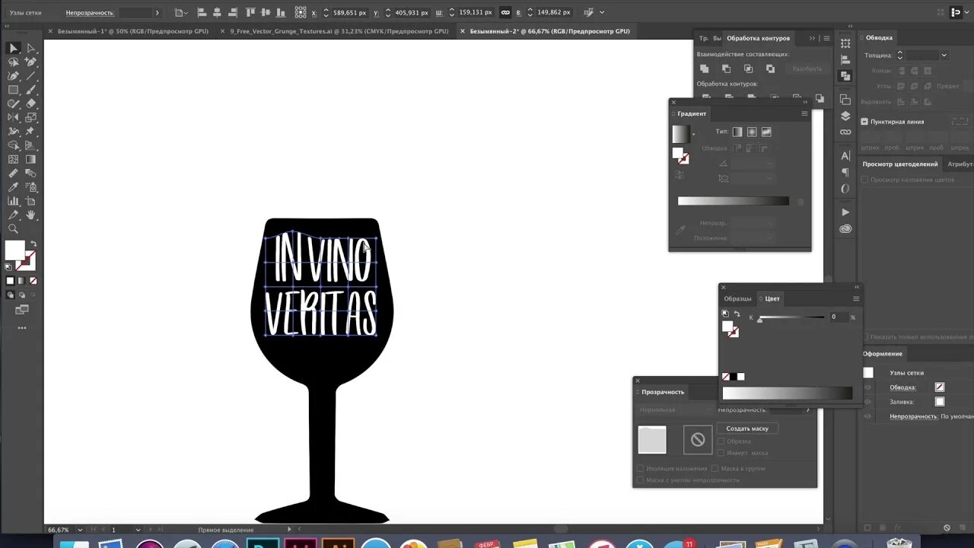Viewport: 974px width, 548px height.
Task: Click Создать маску button
Action: [747, 429]
